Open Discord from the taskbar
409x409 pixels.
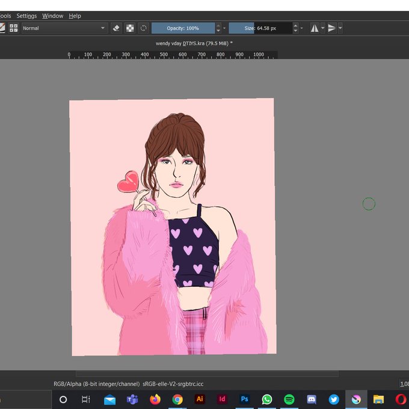point(312,399)
